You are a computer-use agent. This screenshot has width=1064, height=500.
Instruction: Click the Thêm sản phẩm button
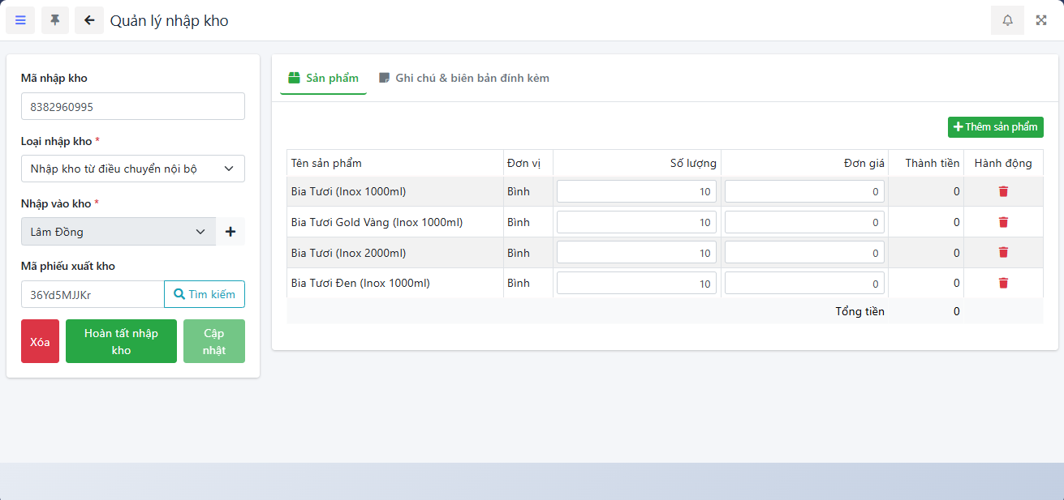pyautogui.click(x=995, y=127)
